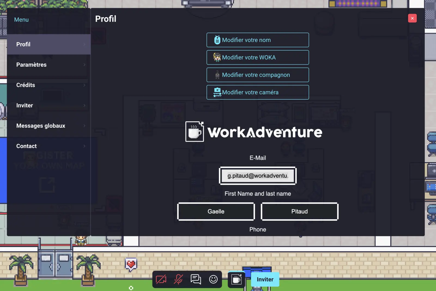Click Modifier votre nom button
Screen dimensions: 436x291
click(x=258, y=40)
